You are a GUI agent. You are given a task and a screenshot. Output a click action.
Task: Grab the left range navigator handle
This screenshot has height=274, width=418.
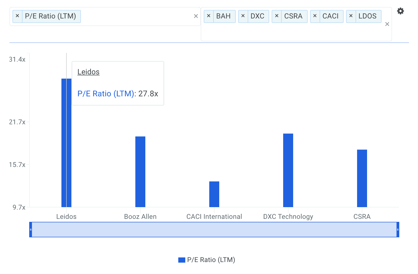(x=31, y=230)
